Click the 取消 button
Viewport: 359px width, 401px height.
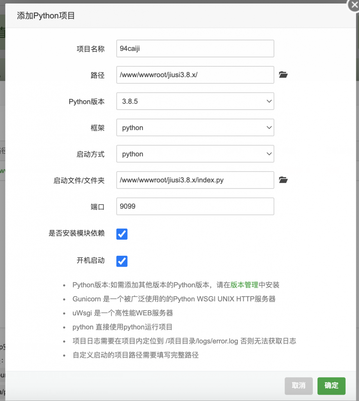tap(299, 386)
